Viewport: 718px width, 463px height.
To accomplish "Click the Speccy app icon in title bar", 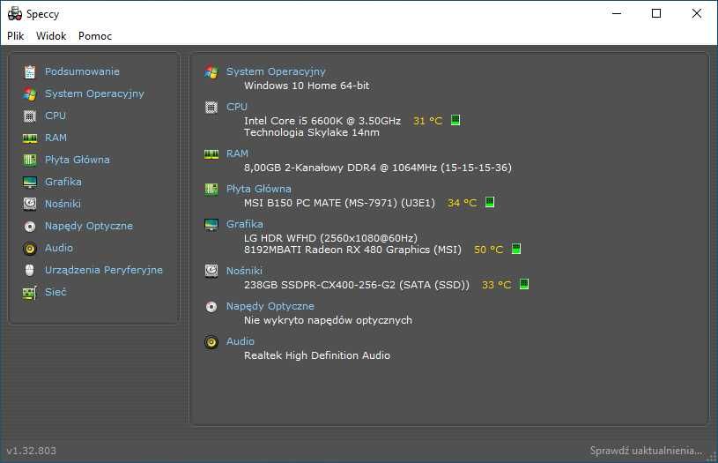I will (x=15, y=14).
